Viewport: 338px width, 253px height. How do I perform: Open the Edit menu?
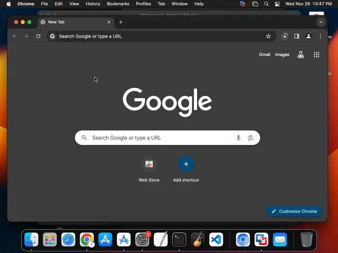coord(58,4)
